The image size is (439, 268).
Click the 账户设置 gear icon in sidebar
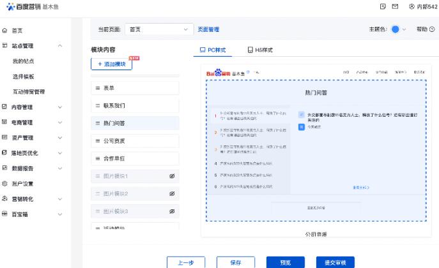point(5,184)
